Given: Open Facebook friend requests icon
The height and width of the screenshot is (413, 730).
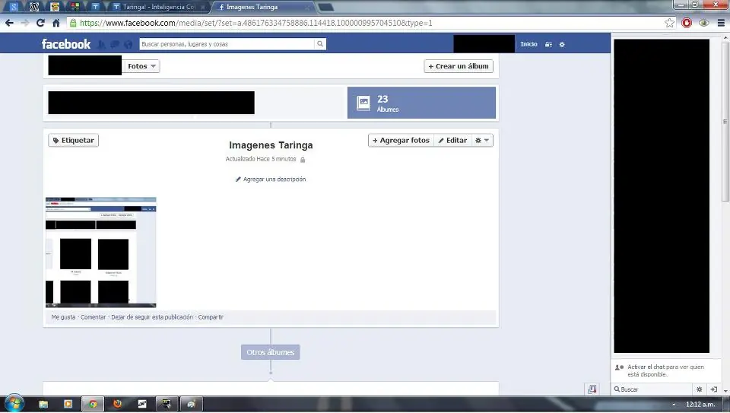Looking at the screenshot, I should pyautogui.click(x=101, y=44).
